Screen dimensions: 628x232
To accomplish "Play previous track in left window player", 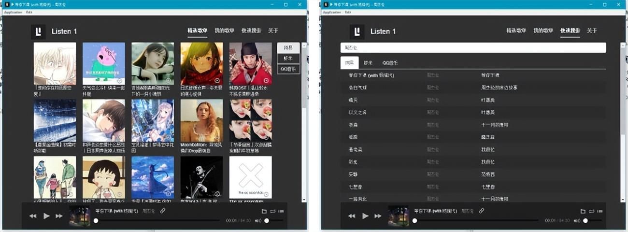I will click(33, 216).
